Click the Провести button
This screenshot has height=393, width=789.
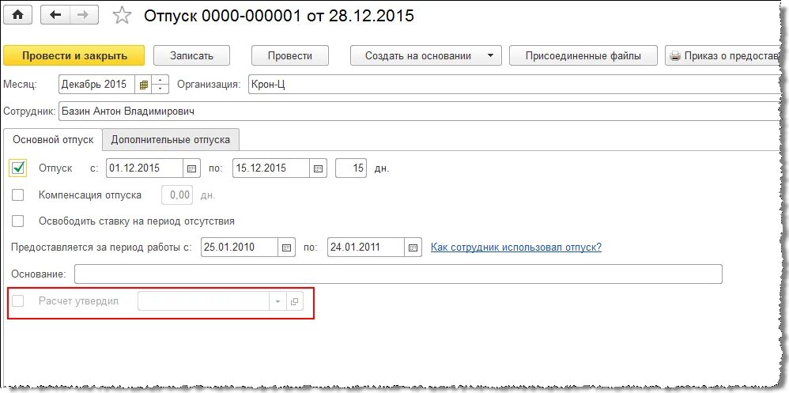click(290, 56)
